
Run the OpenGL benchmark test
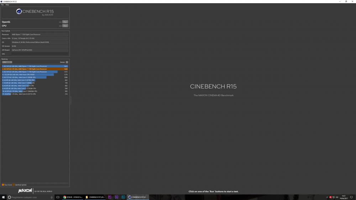pos(65,22)
